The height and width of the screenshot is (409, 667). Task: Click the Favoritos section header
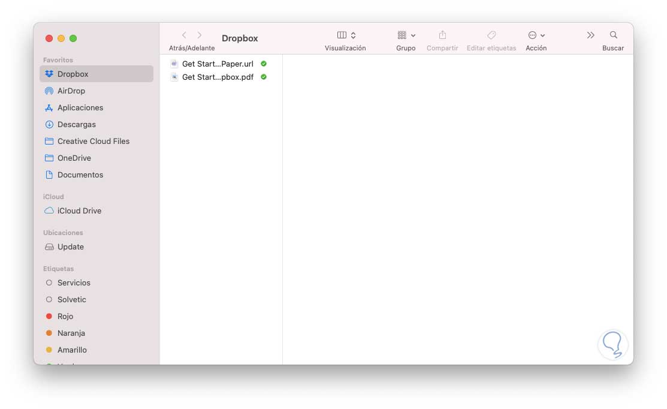click(58, 60)
